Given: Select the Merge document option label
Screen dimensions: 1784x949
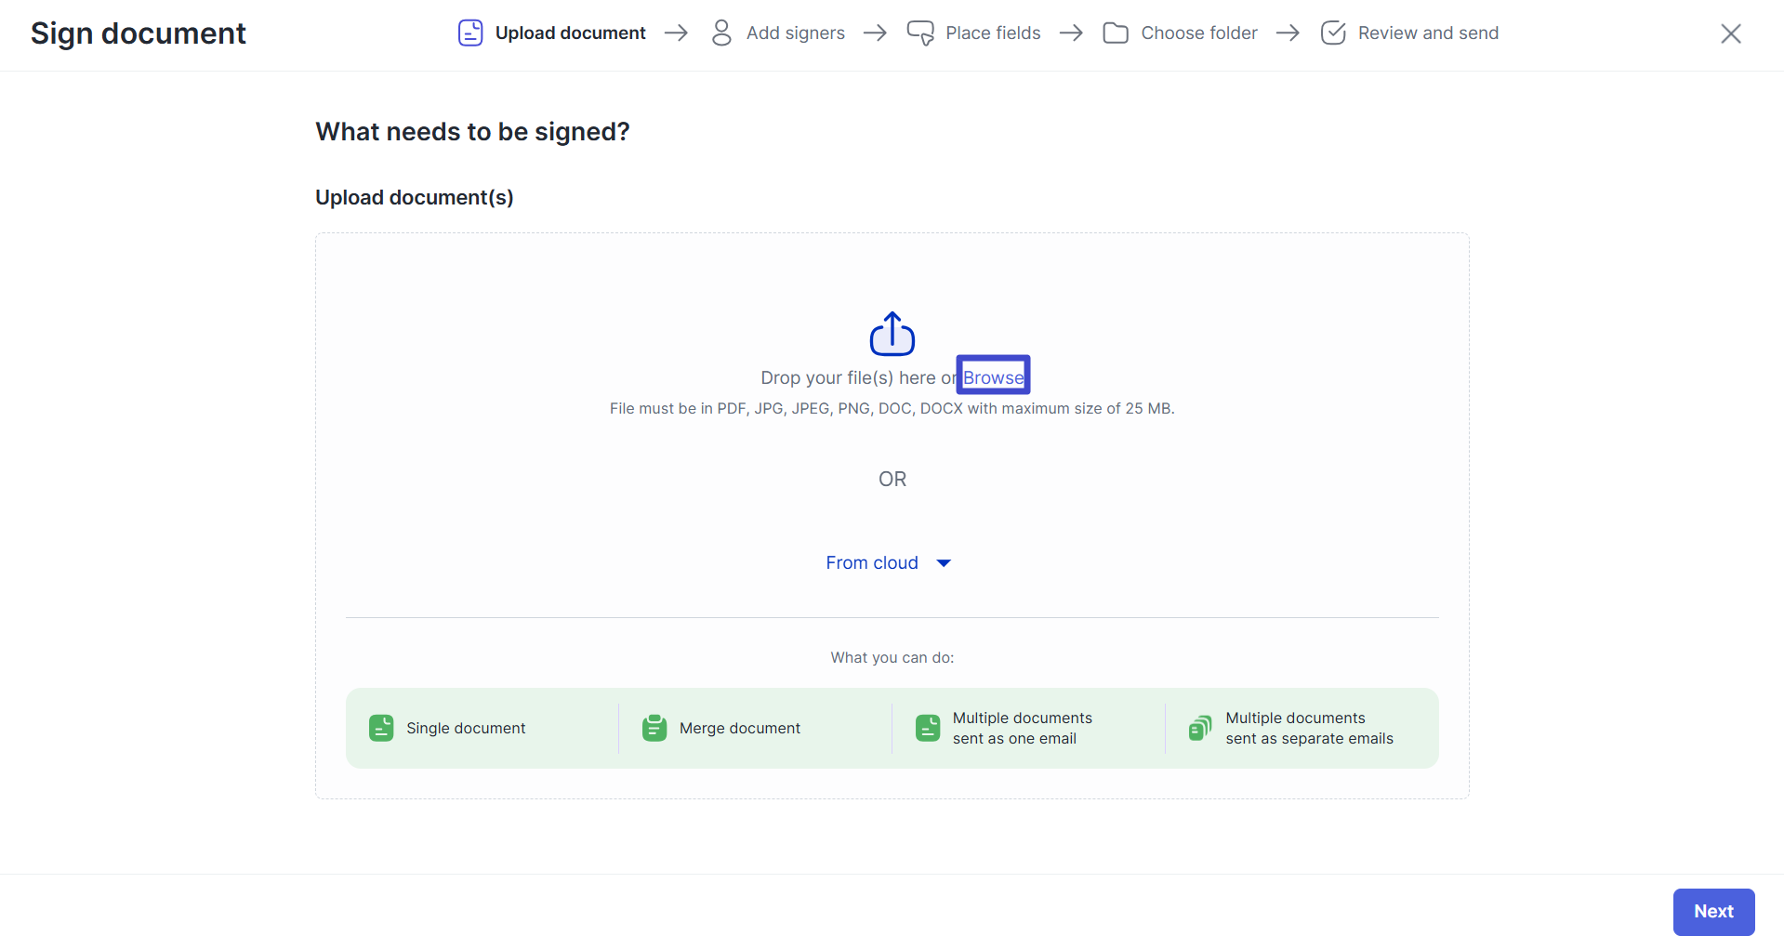Looking at the screenshot, I should tap(739, 729).
